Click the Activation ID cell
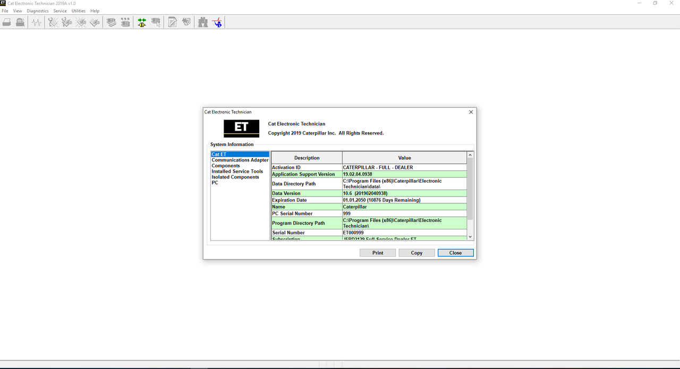Image resolution: width=680 pixels, height=369 pixels. tap(307, 167)
